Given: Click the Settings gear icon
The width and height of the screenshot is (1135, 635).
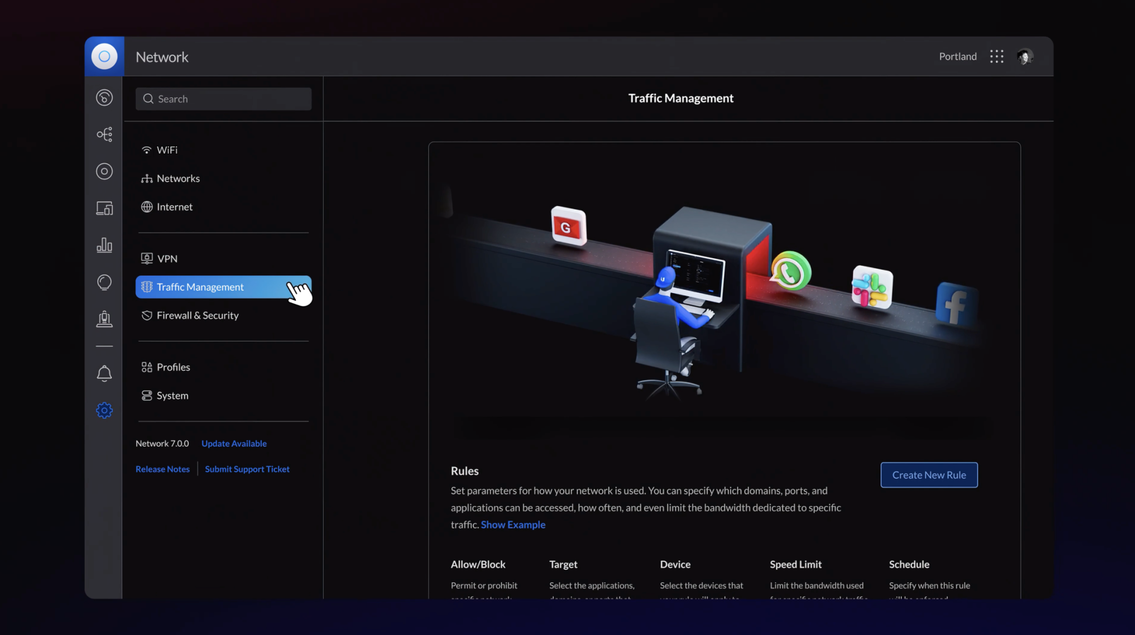Looking at the screenshot, I should point(104,411).
